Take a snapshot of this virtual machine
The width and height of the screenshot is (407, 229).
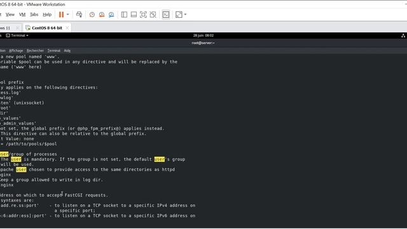point(92,15)
